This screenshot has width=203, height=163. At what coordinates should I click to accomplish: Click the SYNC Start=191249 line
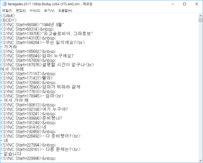28,123
